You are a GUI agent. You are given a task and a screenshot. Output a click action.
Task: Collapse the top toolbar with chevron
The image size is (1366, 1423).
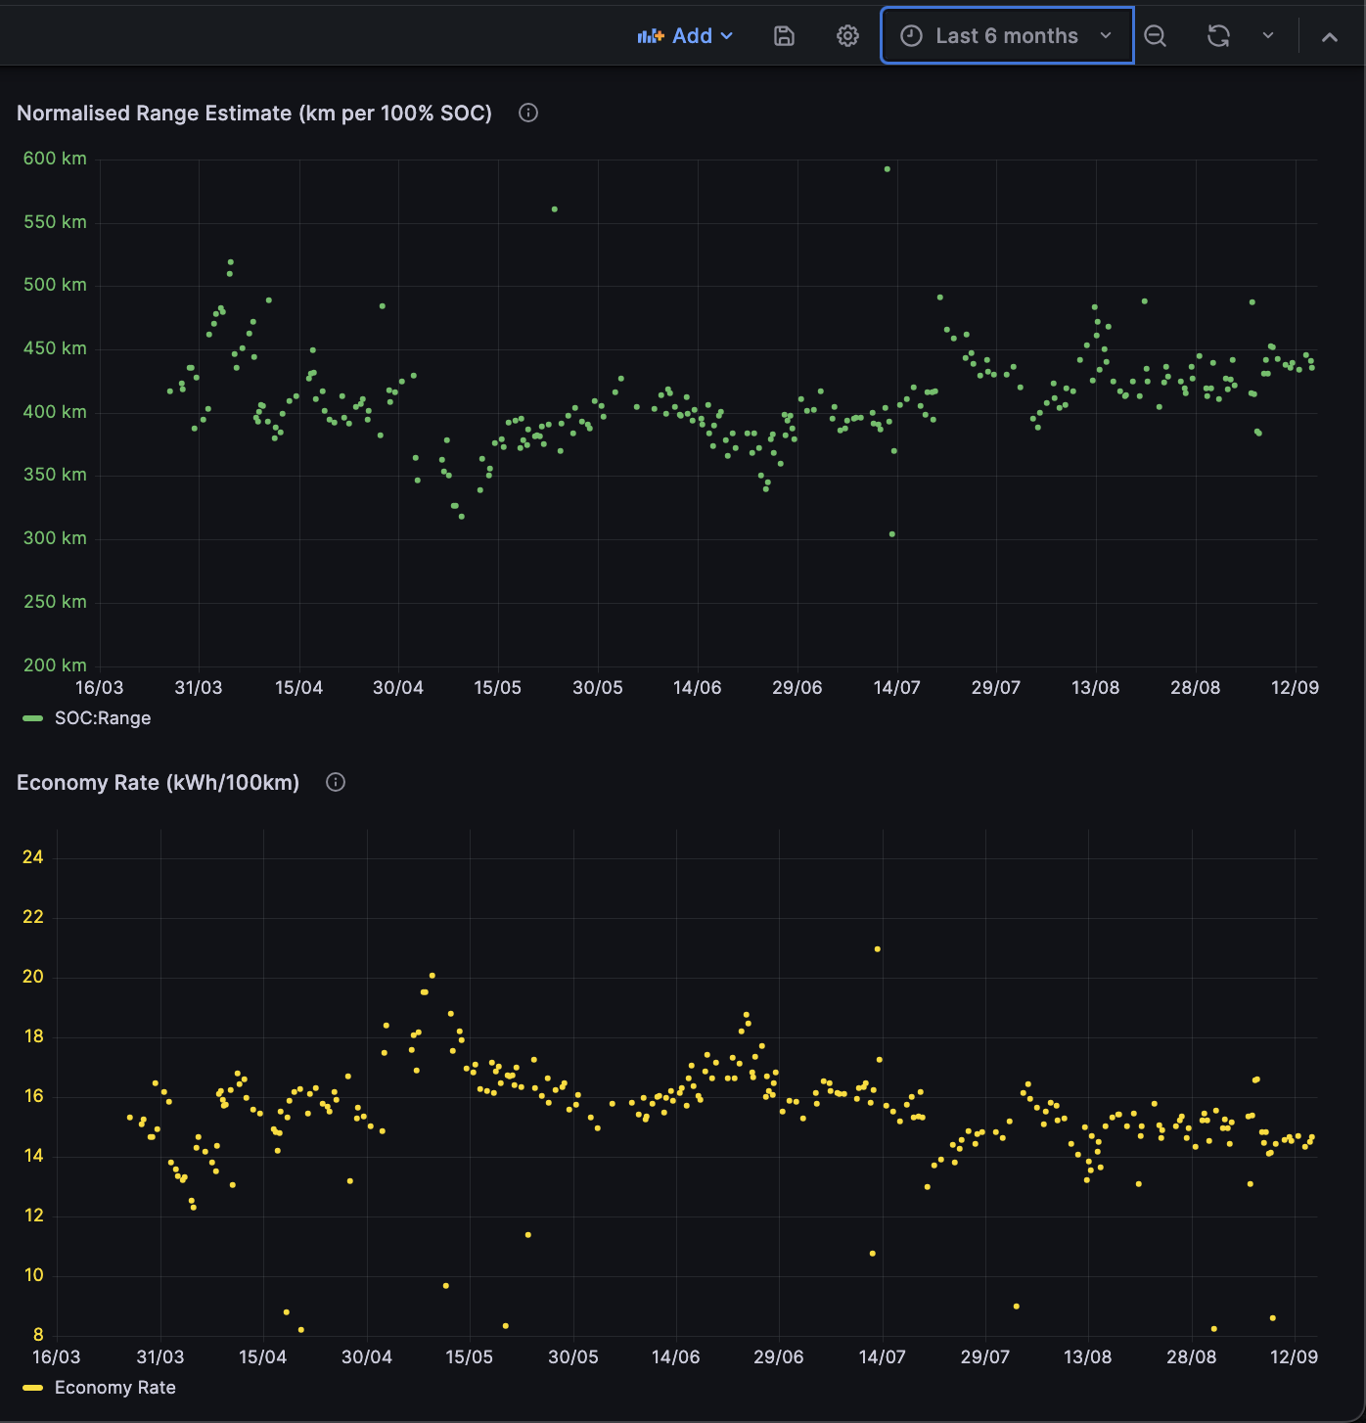tap(1330, 37)
